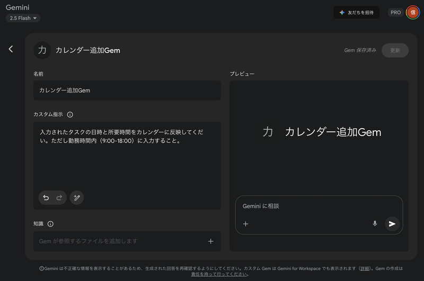Viewport: 424px width, 281px height.
Task: Click the カ Gem avatar icon in header
Action: [x=42, y=50]
